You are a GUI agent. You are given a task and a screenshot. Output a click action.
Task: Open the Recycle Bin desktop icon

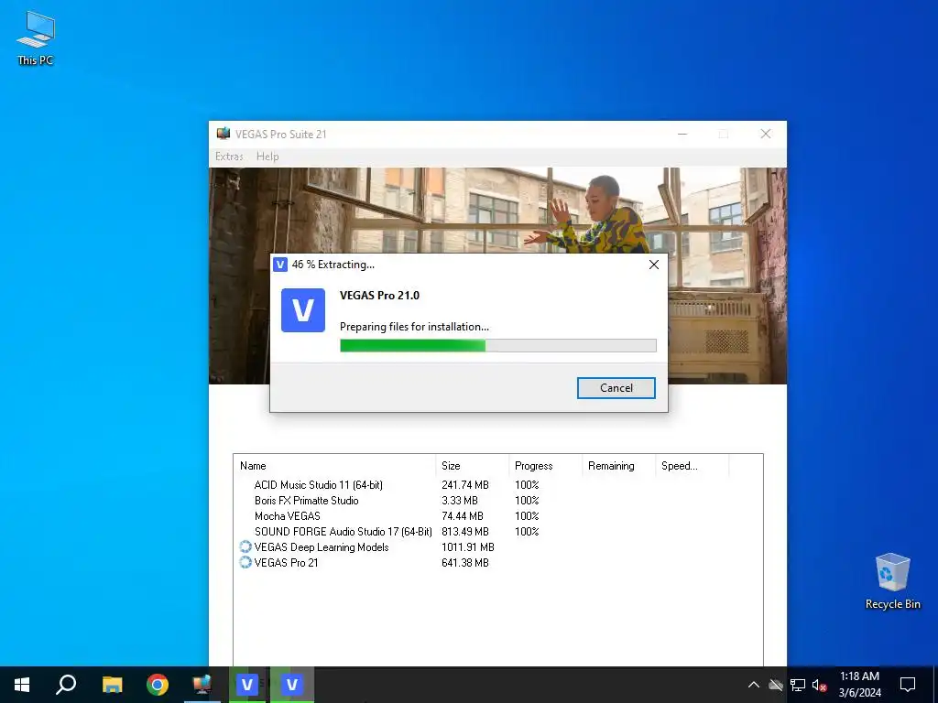(x=892, y=581)
